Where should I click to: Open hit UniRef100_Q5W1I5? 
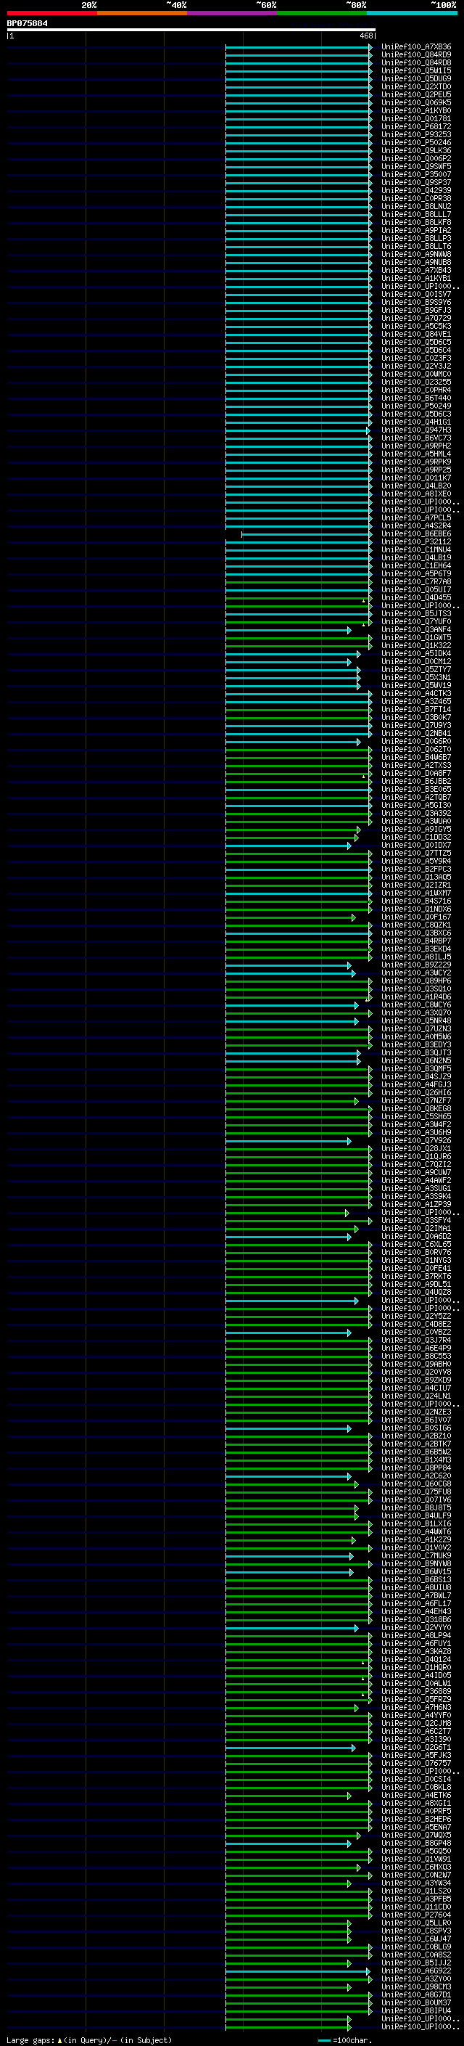(x=416, y=70)
